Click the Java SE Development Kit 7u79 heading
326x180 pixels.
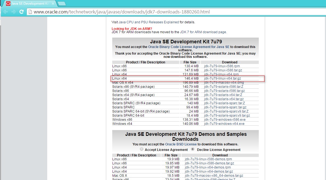[x=186, y=42]
